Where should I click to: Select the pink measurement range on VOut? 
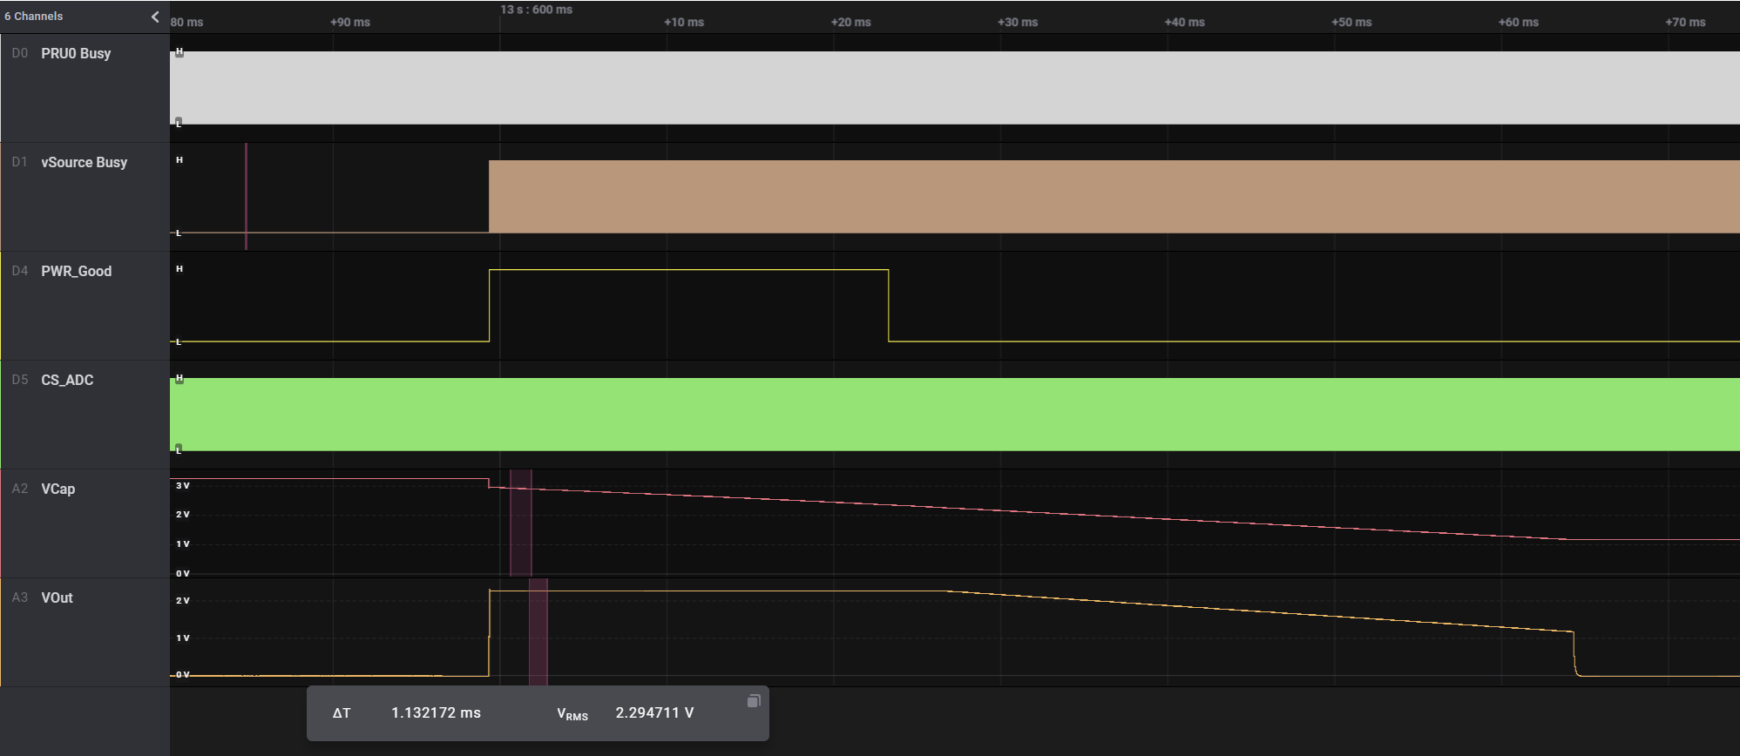point(538,631)
